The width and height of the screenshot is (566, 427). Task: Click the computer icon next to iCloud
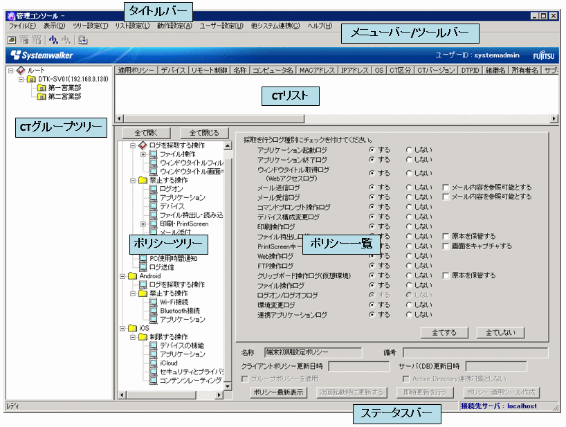[x=154, y=363]
